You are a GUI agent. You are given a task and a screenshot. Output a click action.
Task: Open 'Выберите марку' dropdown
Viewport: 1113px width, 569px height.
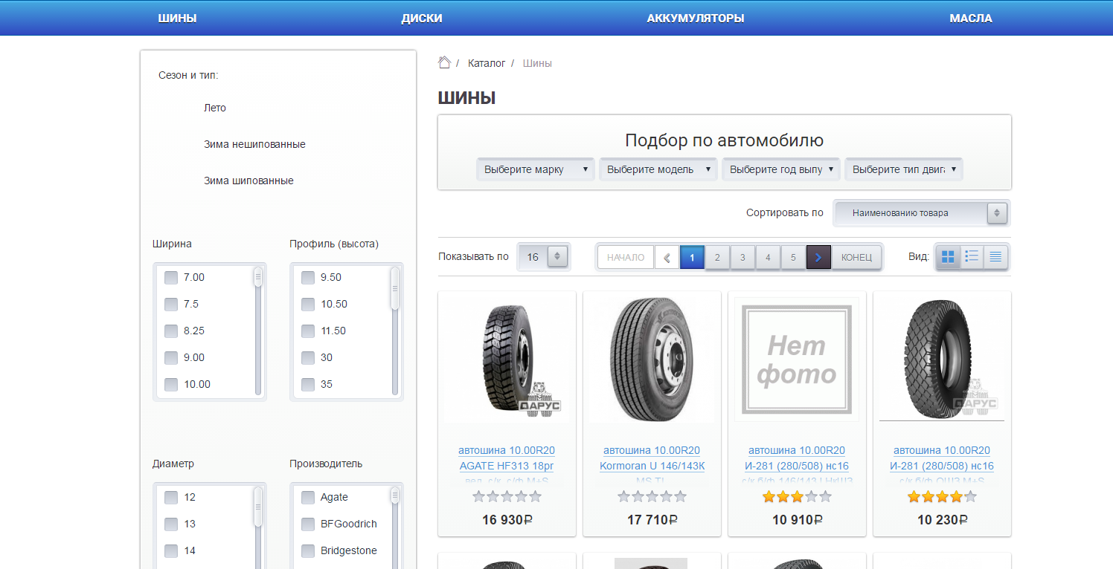click(536, 169)
